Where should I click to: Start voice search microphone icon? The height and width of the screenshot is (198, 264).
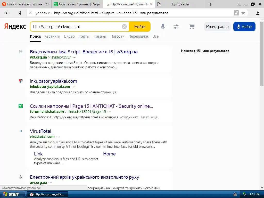click(x=163, y=27)
